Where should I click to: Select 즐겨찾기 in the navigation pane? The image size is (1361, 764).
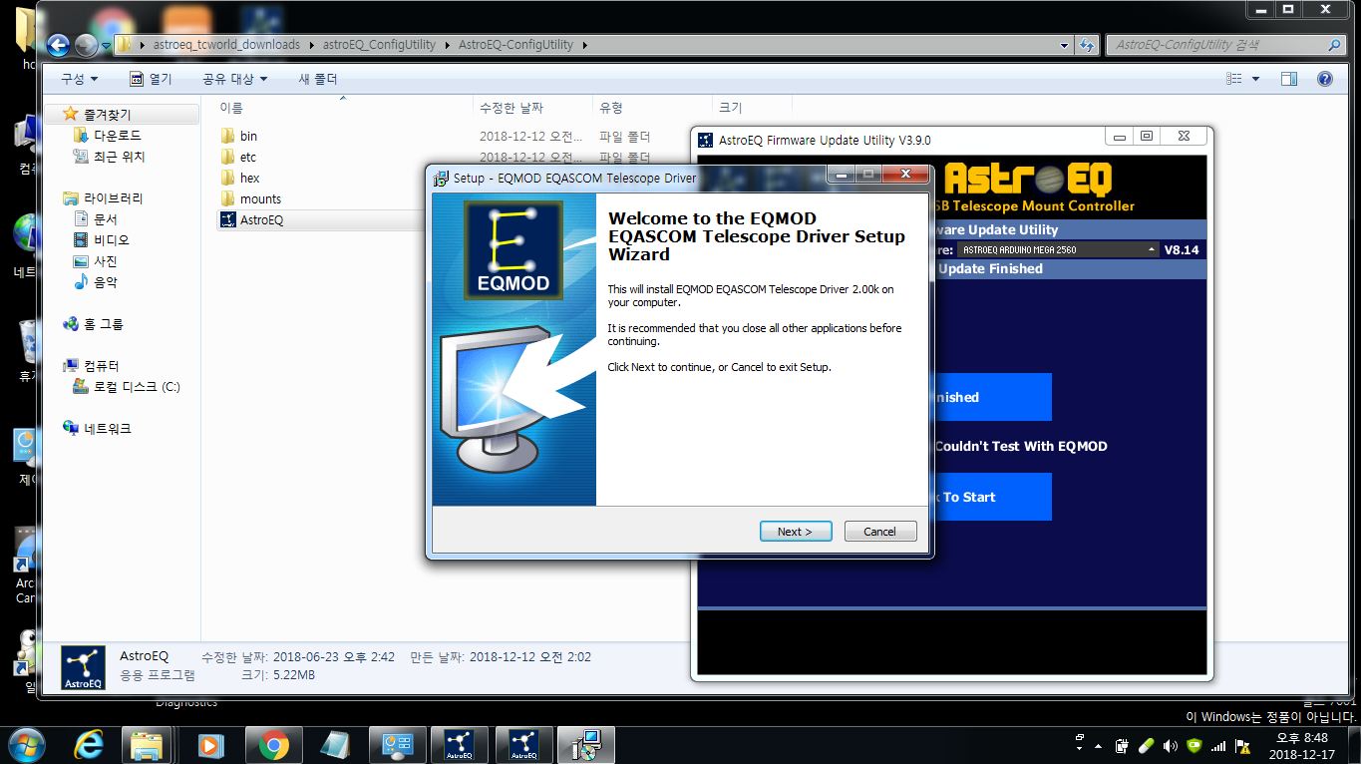point(107,115)
